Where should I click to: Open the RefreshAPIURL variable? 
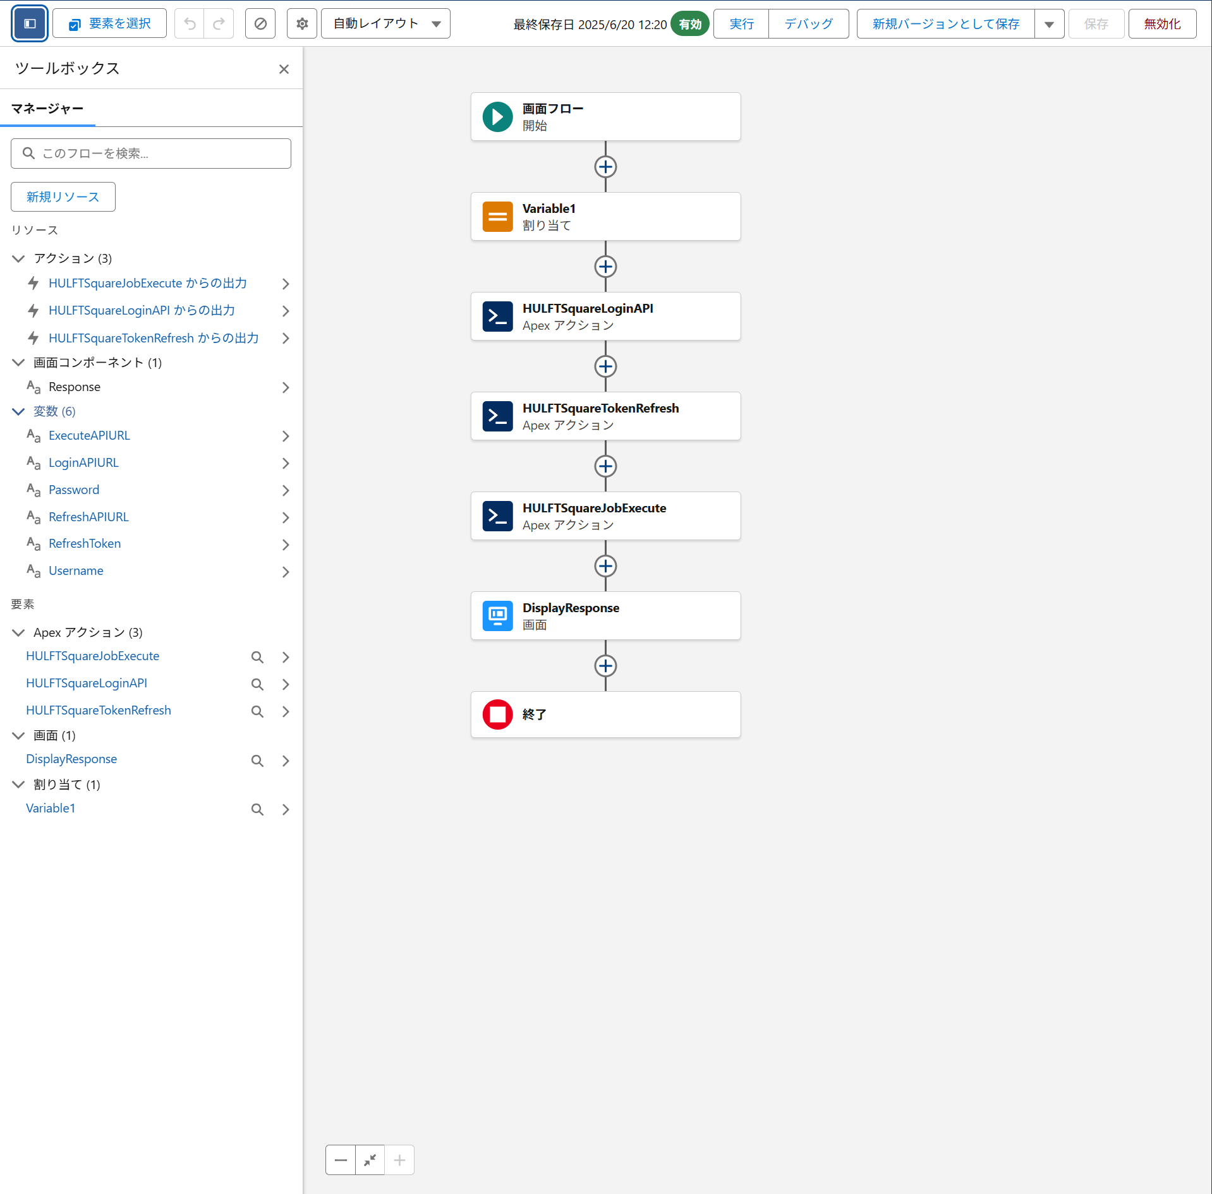tap(88, 517)
